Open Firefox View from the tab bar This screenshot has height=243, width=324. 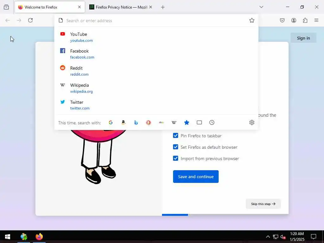click(x=6, y=7)
